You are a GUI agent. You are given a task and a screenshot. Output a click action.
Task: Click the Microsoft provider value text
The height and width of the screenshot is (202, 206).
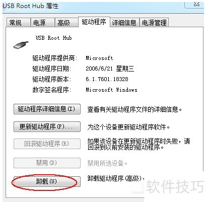99,58
